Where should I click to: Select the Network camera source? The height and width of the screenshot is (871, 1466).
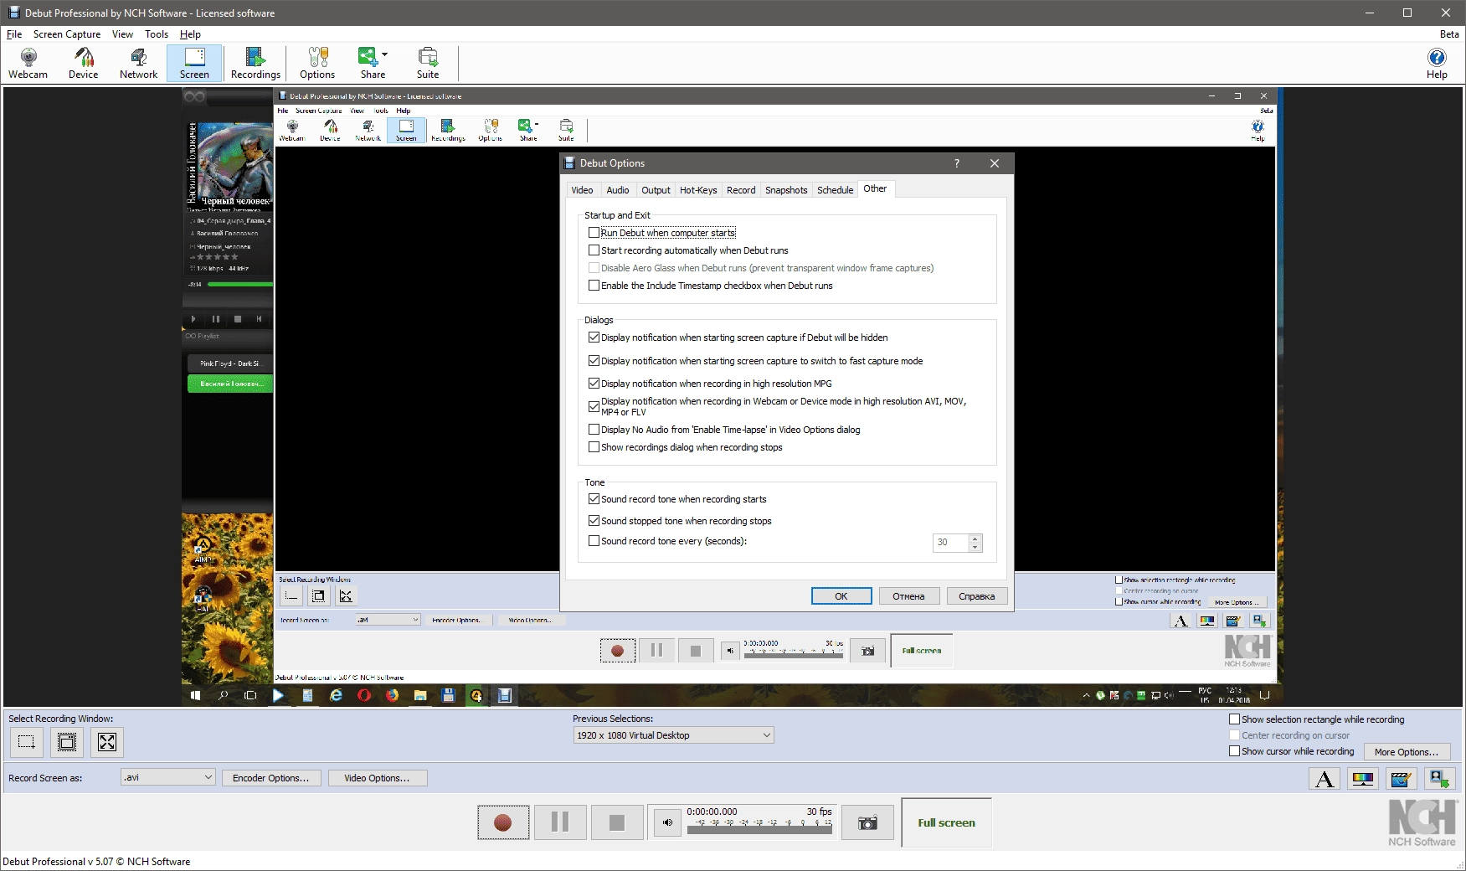(x=138, y=63)
